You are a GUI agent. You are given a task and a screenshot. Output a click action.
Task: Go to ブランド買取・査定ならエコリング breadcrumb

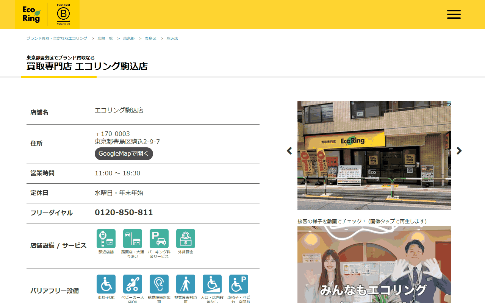tap(57, 39)
